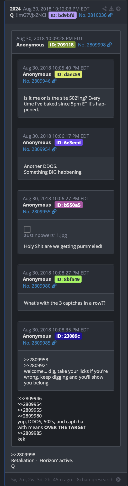Open the austinpowers11.jpg image thumbnail
The width and height of the screenshot is (128, 486).
coord(27,229)
